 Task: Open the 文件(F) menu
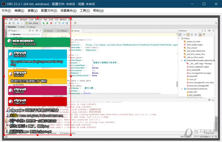pos(6,11)
